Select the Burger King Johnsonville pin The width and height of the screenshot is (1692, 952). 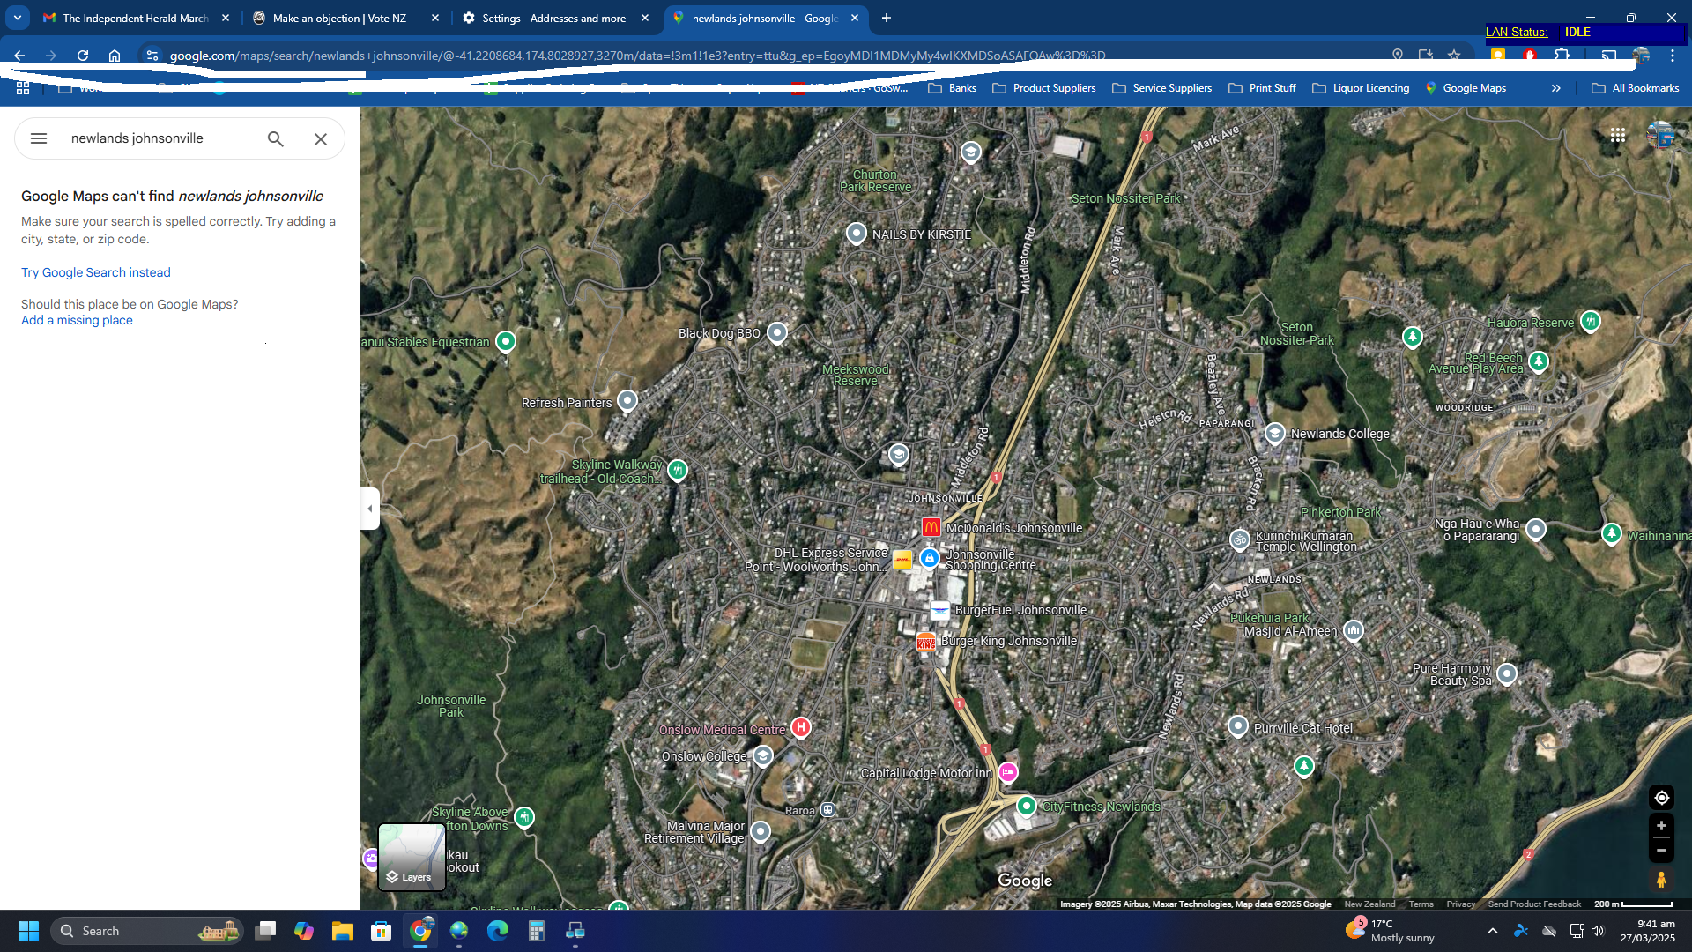pos(925,641)
